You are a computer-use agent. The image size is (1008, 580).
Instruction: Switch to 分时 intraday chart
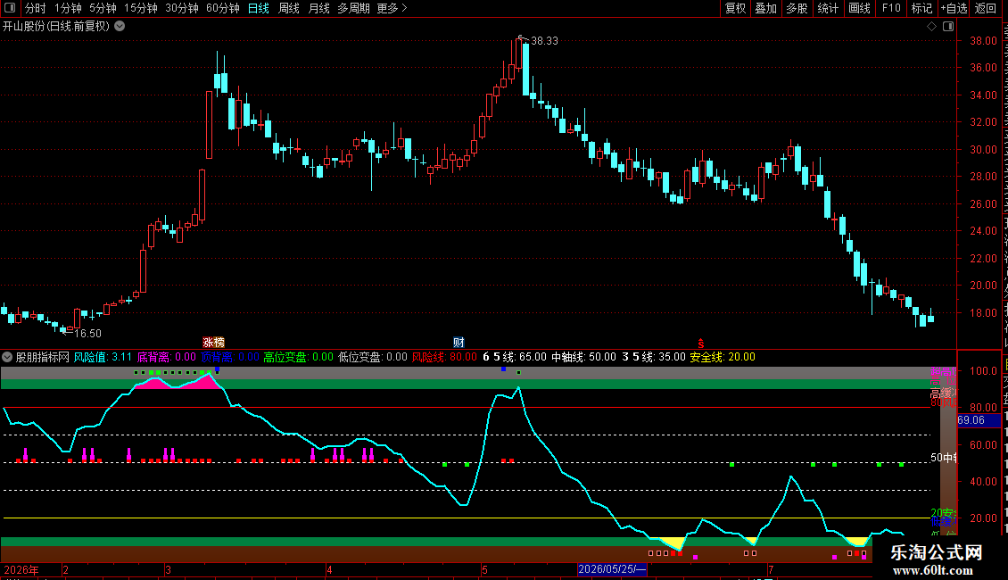pos(36,8)
